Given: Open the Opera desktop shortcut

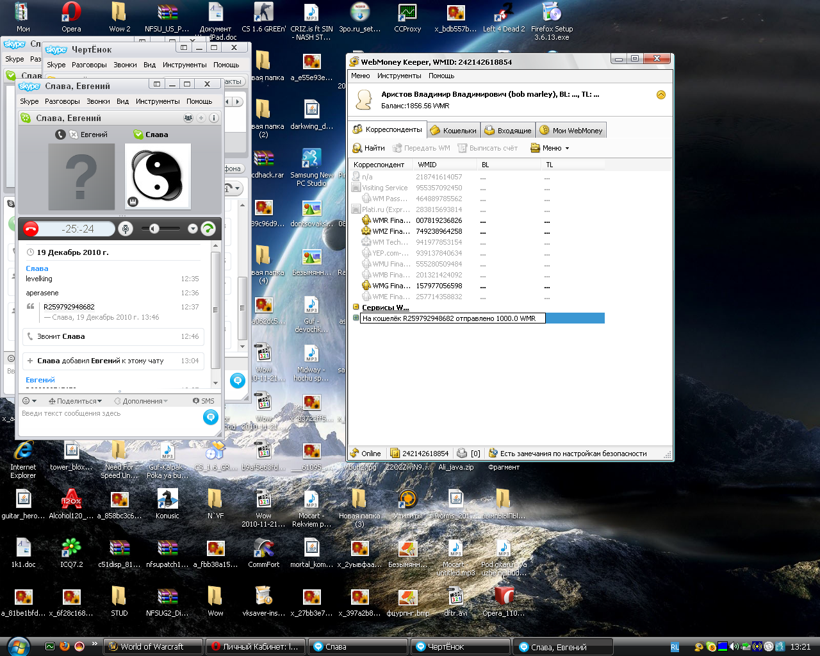Looking at the screenshot, I should click(x=71, y=17).
